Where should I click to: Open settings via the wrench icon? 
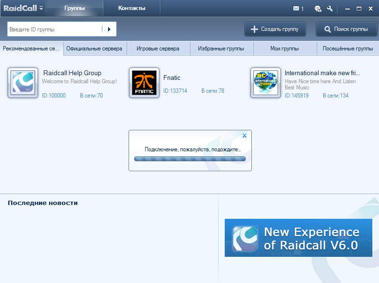click(x=329, y=9)
